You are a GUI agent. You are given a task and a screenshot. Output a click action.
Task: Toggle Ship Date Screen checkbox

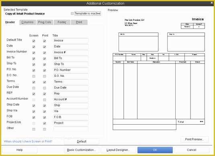tap(34, 106)
